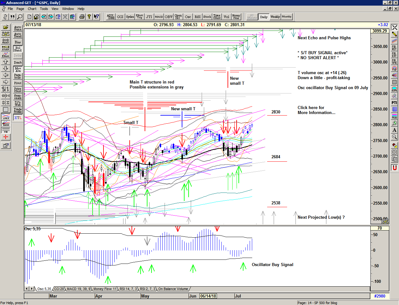
Task: Select the FIB RET retracement tool
Action: [x=394, y=48]
